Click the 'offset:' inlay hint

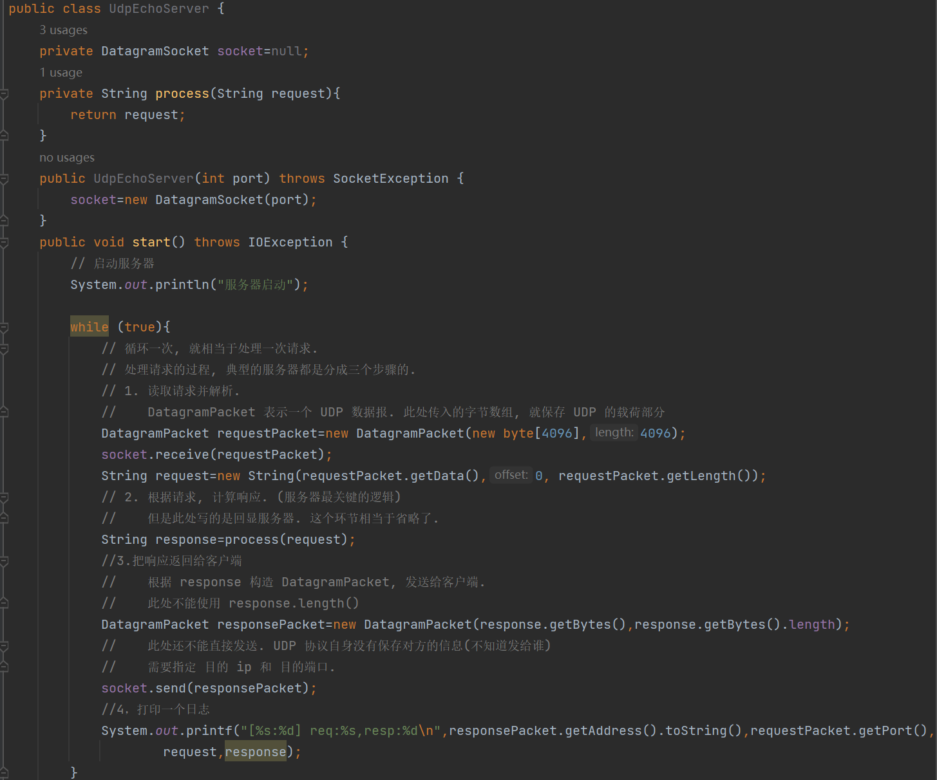[x=511, y=475]
